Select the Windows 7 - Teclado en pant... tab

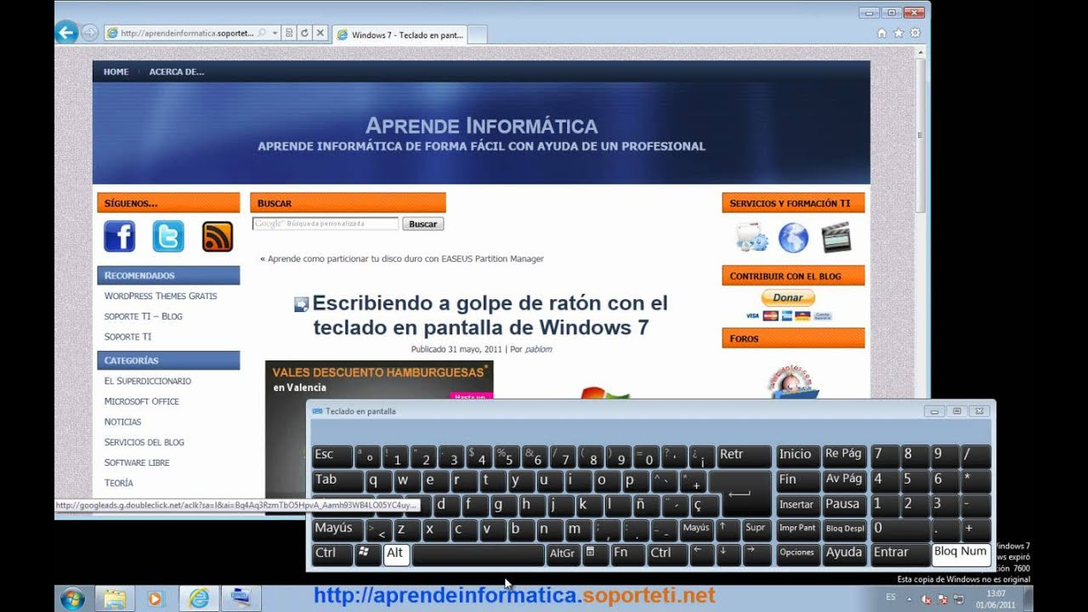[399, 35]
